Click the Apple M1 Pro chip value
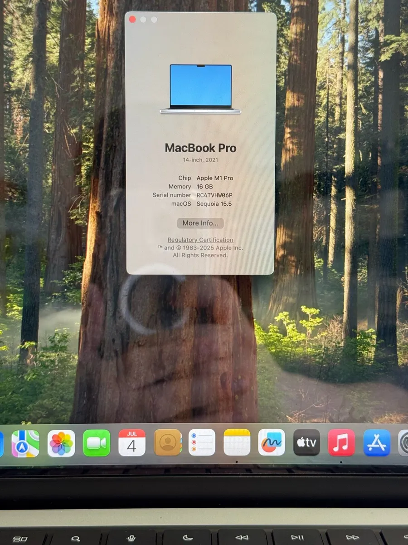 coord(215,178)
